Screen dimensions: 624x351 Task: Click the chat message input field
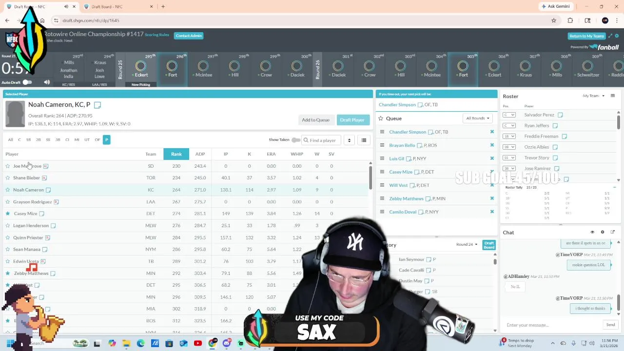click(x=553, y=325)
